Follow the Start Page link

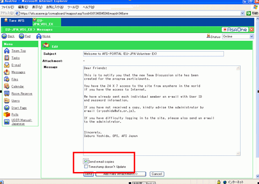[x=19, y=108]
